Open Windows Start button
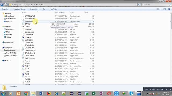The image size is (172, 96). click(x=3, y=94)
